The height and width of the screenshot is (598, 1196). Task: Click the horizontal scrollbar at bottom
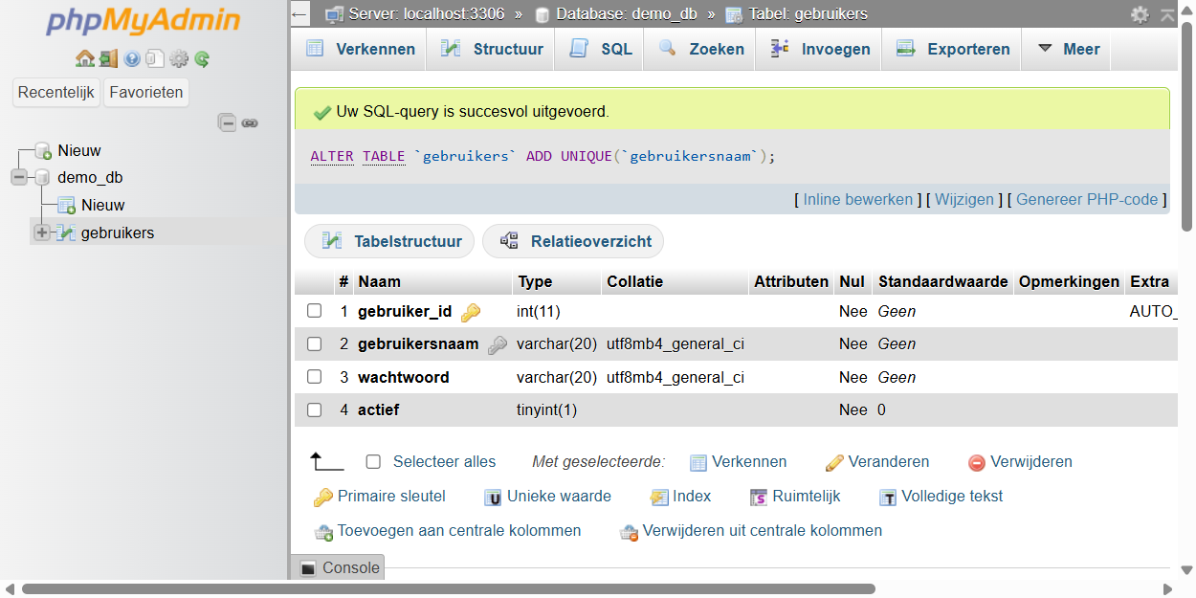[448, 589]
